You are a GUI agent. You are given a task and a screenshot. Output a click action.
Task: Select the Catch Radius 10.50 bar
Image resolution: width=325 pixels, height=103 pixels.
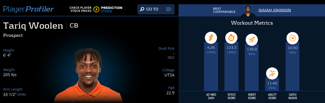[x=292, y=66]
